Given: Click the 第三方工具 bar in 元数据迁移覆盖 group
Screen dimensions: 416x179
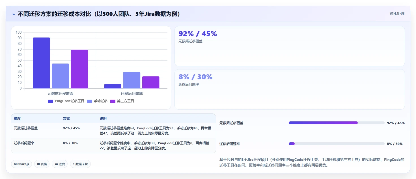Looking at the screenshot, I should [79, 69].
